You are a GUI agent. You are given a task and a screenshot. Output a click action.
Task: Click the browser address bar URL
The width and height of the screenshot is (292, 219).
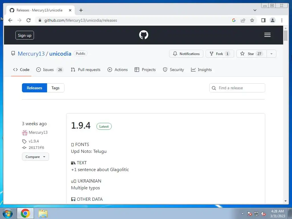81,20
